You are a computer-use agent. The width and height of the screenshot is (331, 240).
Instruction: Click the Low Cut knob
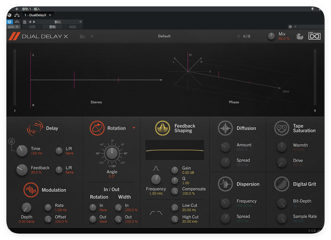pyautogui.click(x=174, y=208)
